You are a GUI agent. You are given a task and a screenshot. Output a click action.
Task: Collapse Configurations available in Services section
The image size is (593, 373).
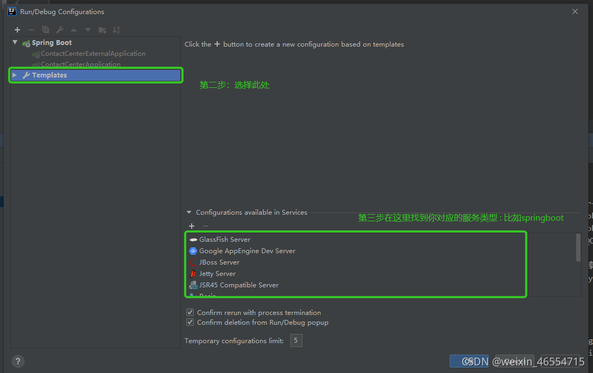(x=189, y=213)
